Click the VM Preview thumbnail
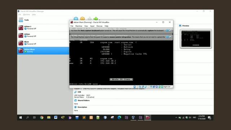The width and height of the screenshot is (231, 130). pyautogui.click(x=196, y=39)
